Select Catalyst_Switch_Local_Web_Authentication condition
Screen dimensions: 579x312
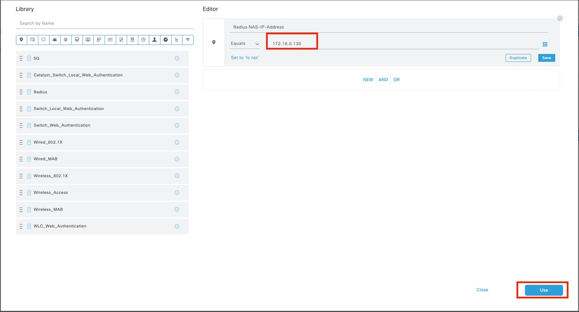(102, 76)
